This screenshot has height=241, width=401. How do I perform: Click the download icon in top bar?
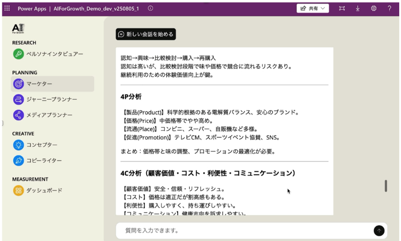pyautogui.click(x=357, y=8)
